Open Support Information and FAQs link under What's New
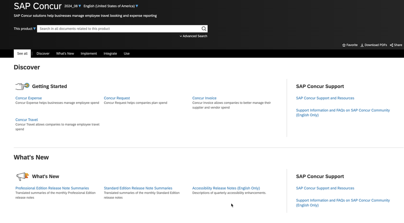This screenshot has width=404, height=223. tap(343, 203)
